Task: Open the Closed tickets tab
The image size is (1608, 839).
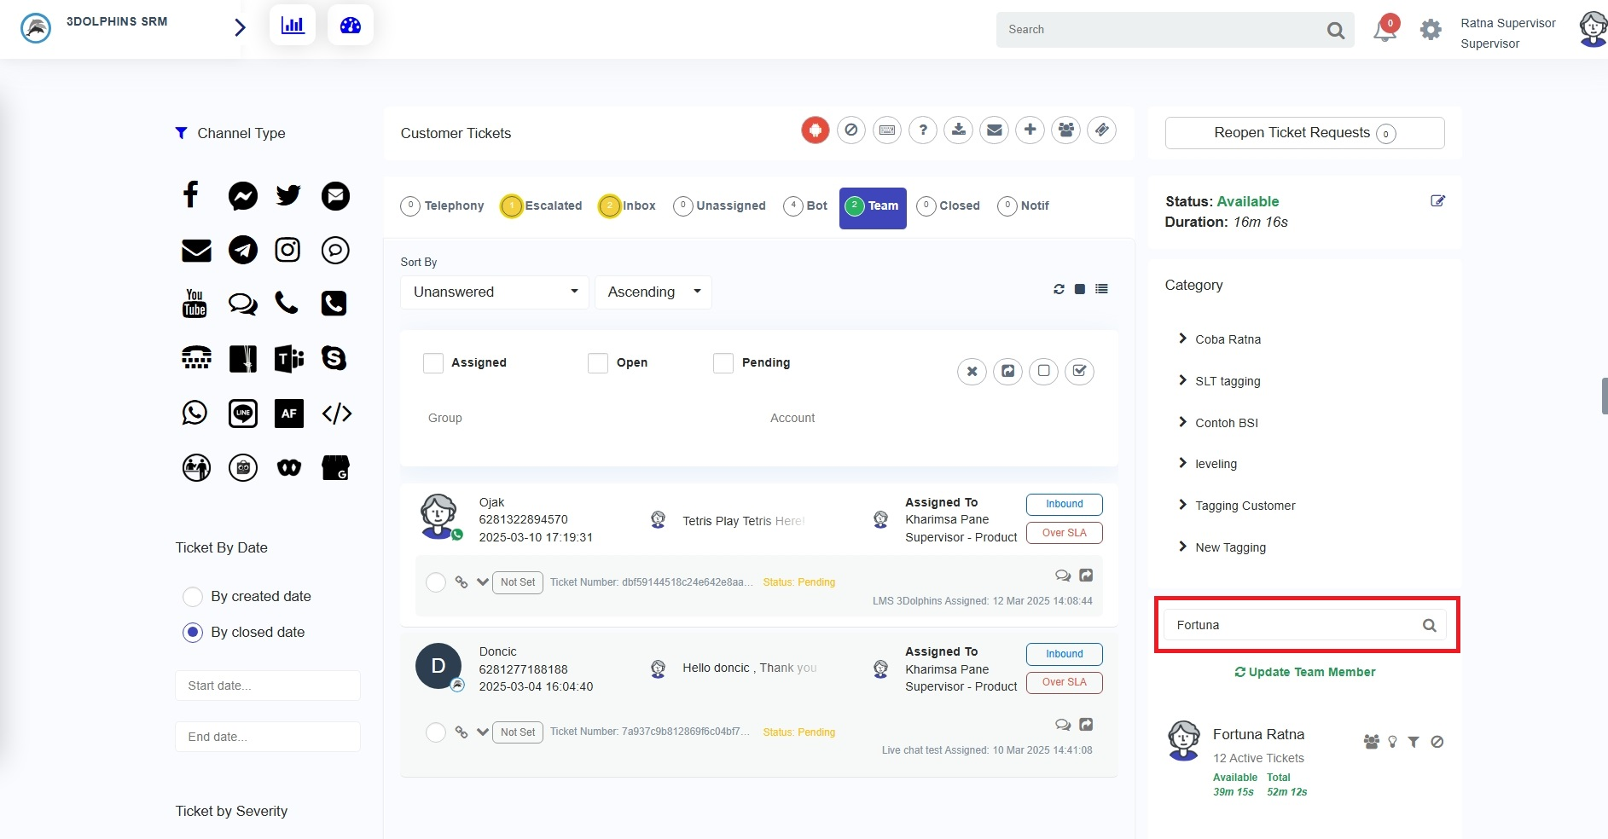Action: pyautogui.click(x=949, y=206)
